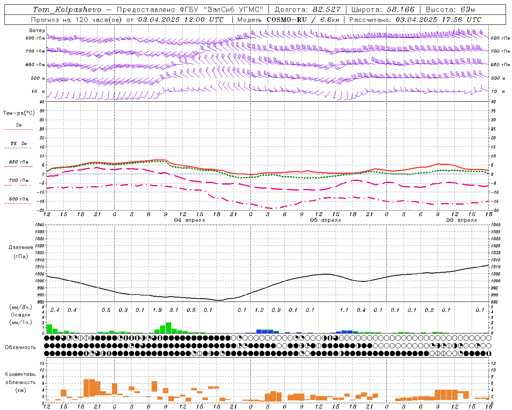Click the 'Td 2м' dew point legend label
Screen dimensions: 512x410
point(18,143)
